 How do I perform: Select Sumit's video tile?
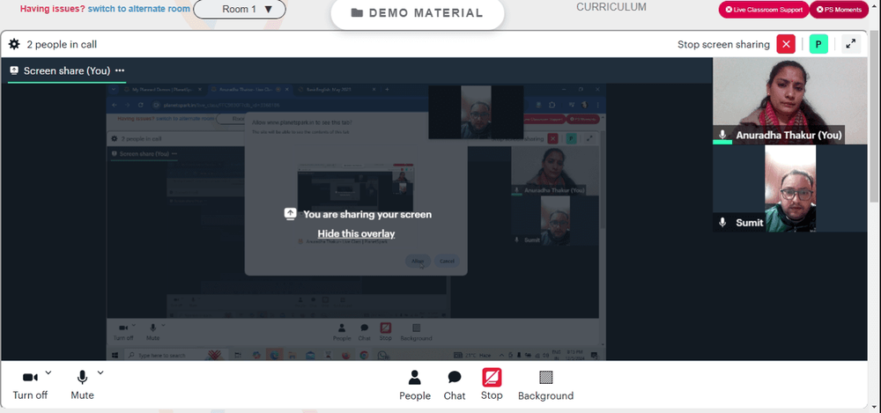click(x=790, y=188)
